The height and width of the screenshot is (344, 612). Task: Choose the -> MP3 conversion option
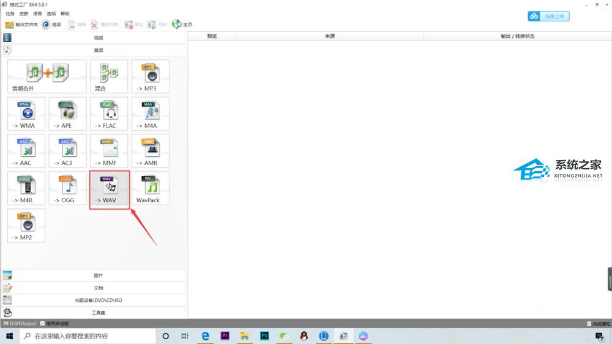pos(151,76)
